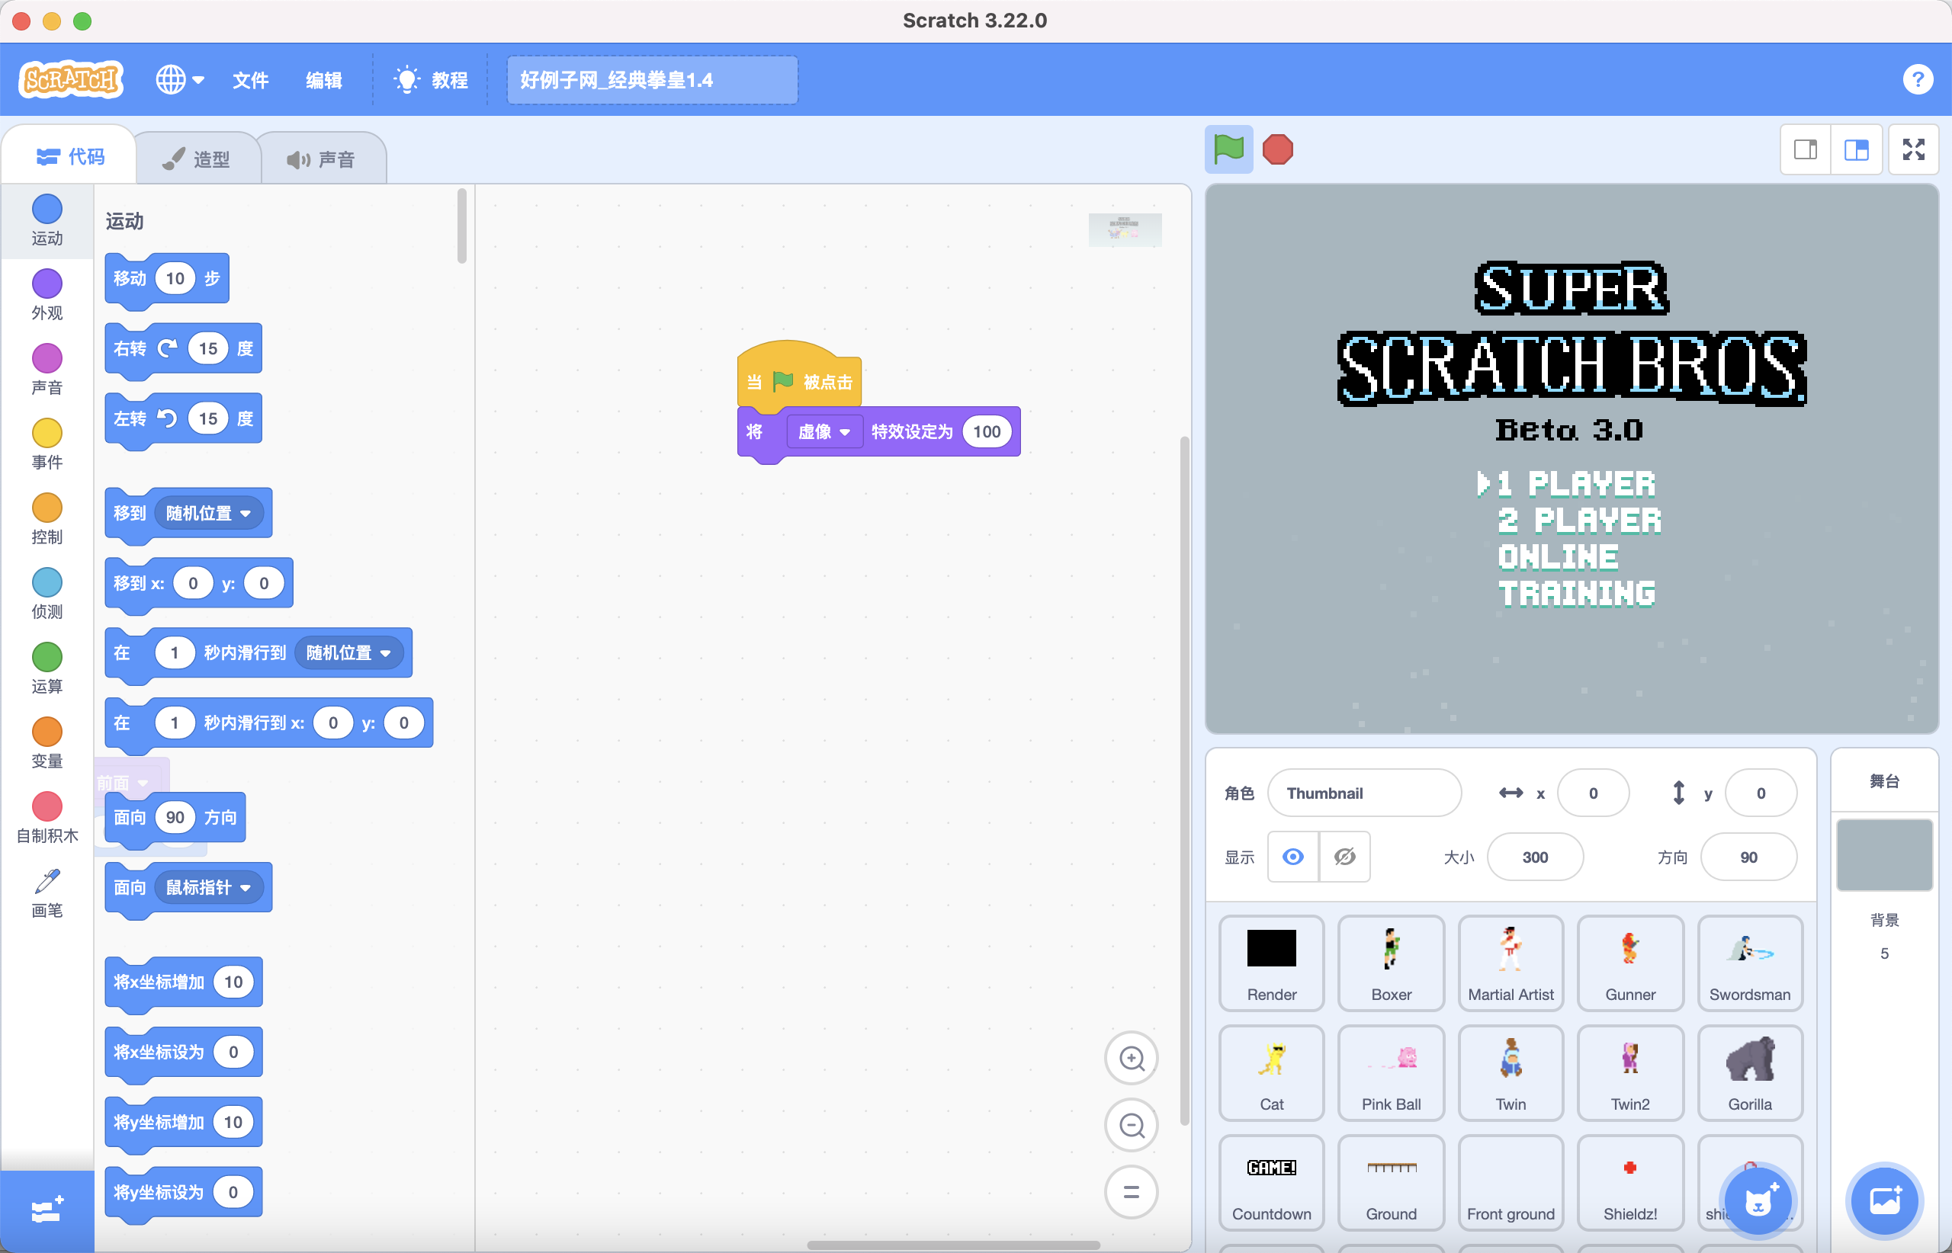
Task: Open 随机位置 dropdown in 秒内滑行到 block
Action: [348, 652]
